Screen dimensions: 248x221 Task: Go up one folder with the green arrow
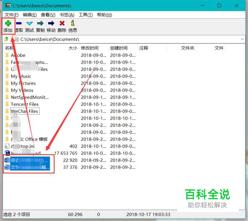pyautogui.click(x=6, y=39)
